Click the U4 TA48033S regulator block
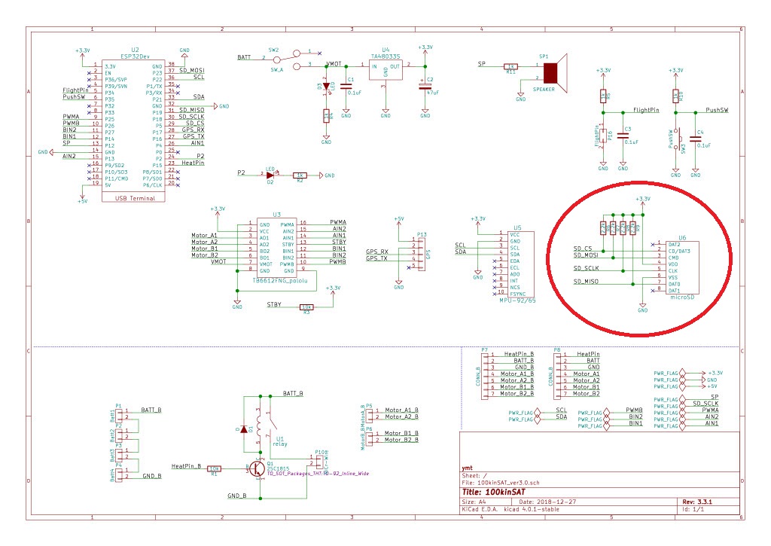The height and width of the screenshot is (546, 771). click(385, 69)
